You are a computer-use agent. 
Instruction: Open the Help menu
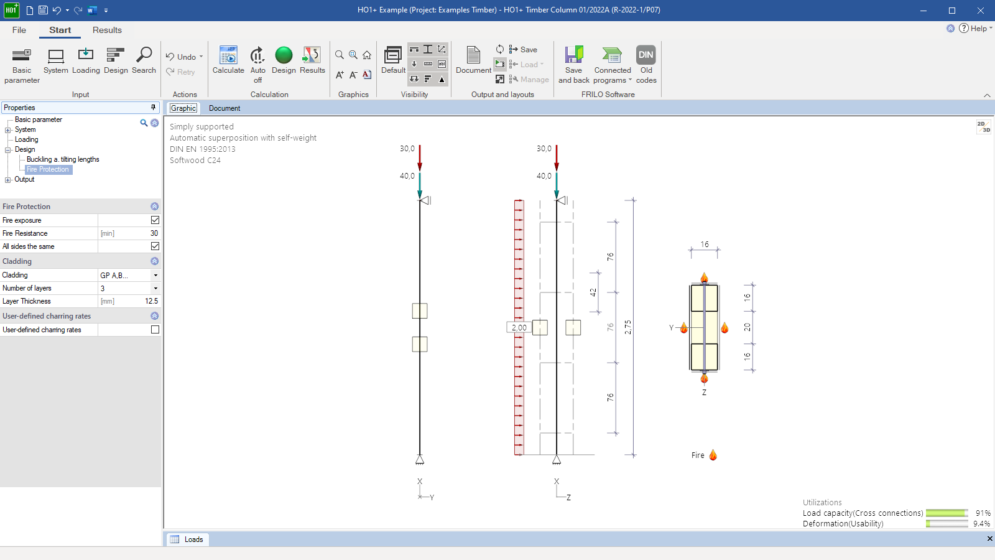(975, 28)
